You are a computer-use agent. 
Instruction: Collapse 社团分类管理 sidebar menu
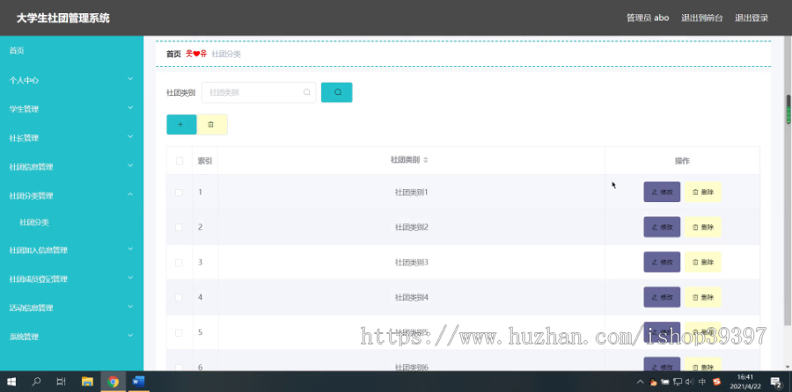tap(72, 195)
